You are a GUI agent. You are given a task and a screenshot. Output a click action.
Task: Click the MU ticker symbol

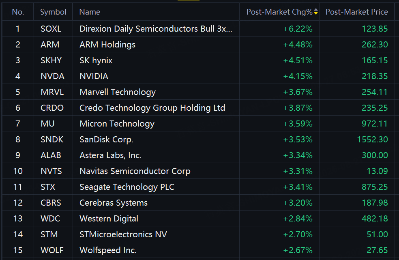pyautogui.click(x=47, y=123)
